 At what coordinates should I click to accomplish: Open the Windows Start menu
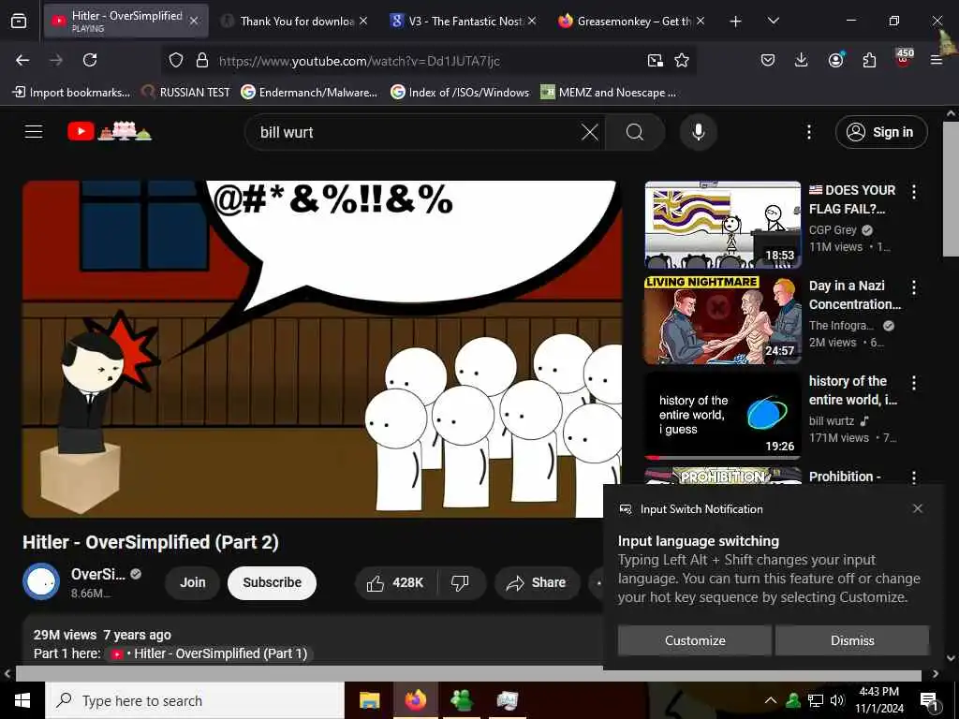(x=22, y=700)
